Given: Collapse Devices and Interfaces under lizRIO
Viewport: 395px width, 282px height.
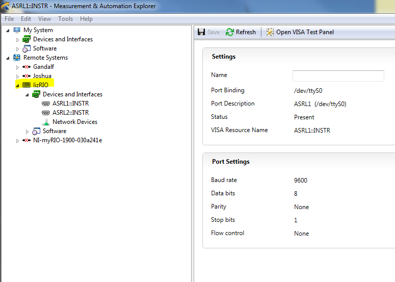Looking at the screenshot, I should (x=27, y=95).
